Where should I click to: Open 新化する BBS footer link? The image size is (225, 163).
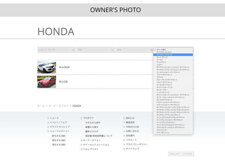[x=59, y=136]
